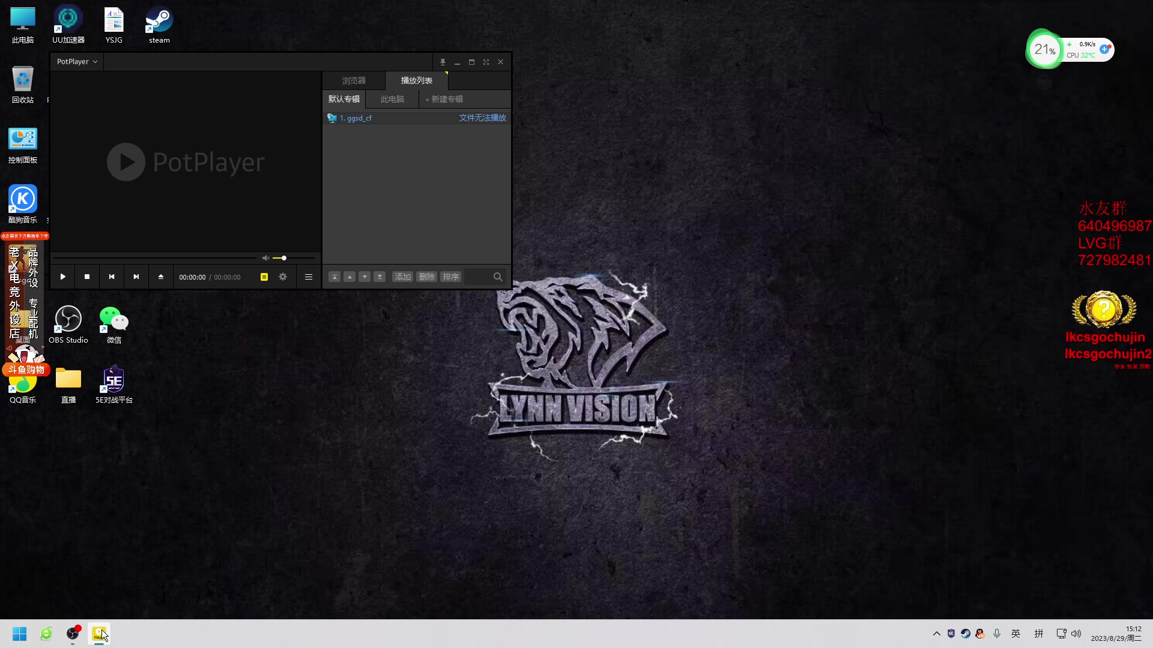
Task: Click the 添加 button in playlist
Action: point(402,277)
